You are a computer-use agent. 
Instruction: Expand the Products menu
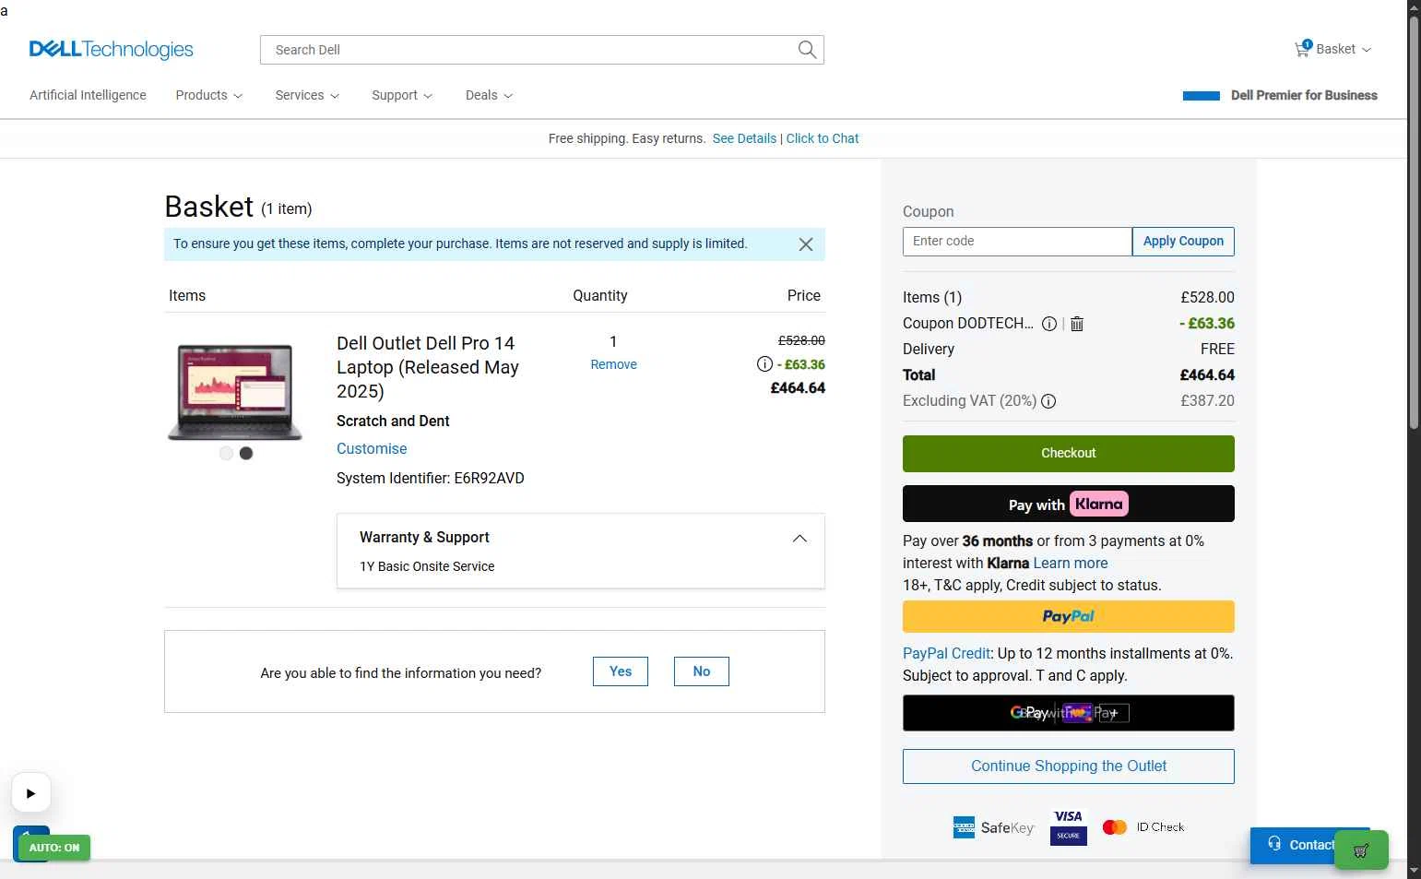click(x=209, y=95)
